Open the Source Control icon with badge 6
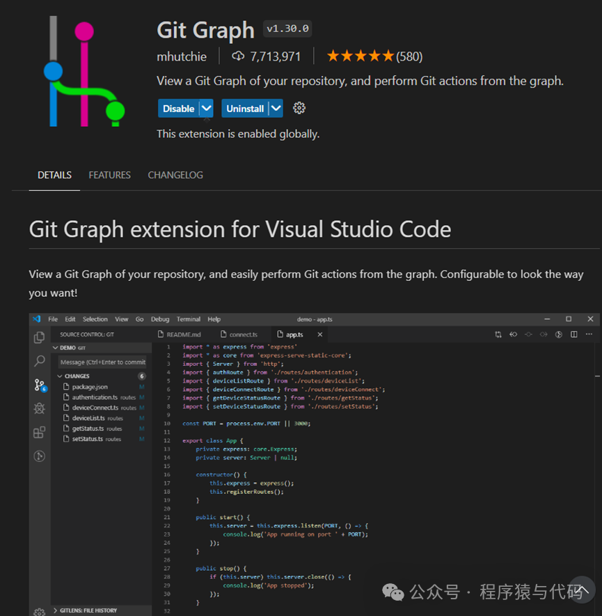The height and width of the screenshot is (616, 602). 40,385
